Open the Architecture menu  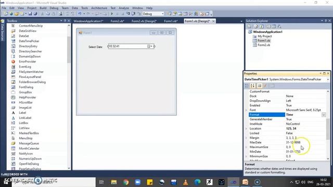[99, 8]
